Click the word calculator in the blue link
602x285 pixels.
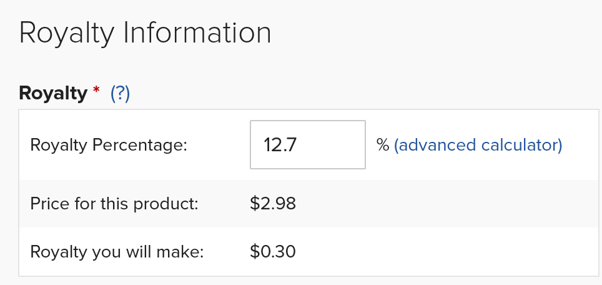coord(522,145)
